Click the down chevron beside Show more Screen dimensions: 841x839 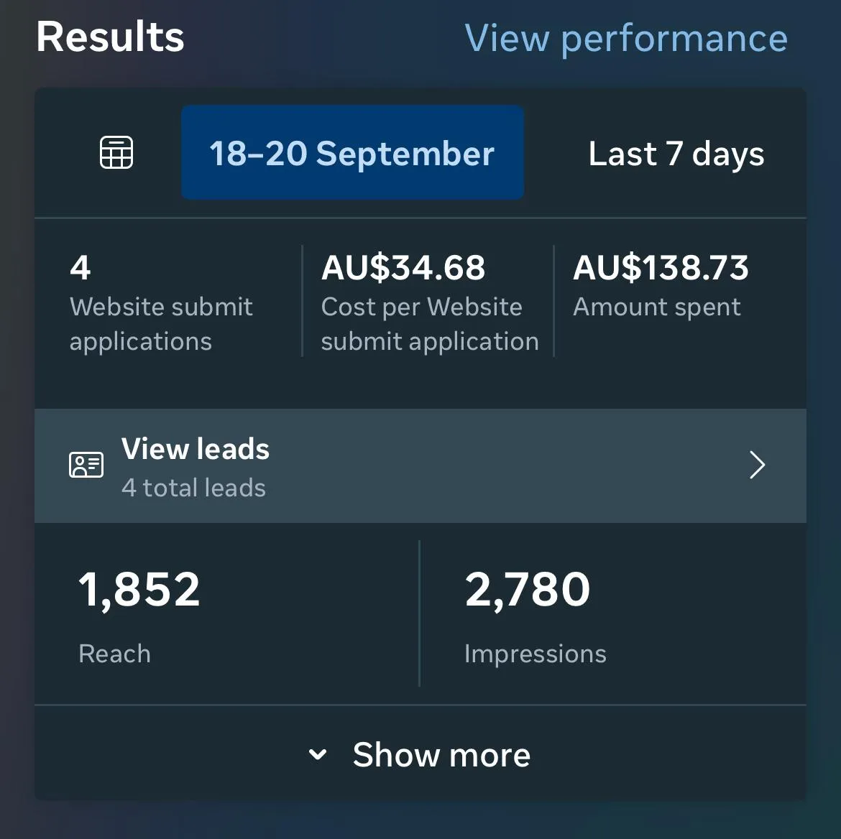click(x=318, y=754)
